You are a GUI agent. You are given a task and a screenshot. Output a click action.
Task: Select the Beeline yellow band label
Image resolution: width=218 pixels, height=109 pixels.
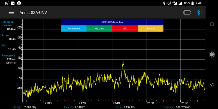[150, 29]
